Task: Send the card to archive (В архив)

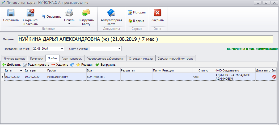Action: point(136,21)
